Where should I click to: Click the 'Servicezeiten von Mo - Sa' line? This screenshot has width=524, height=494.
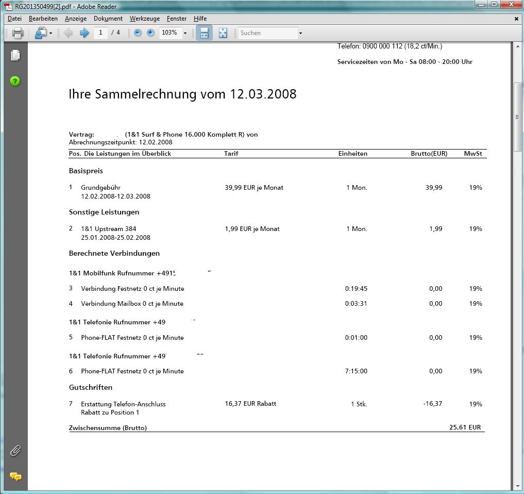pos(404,61)
